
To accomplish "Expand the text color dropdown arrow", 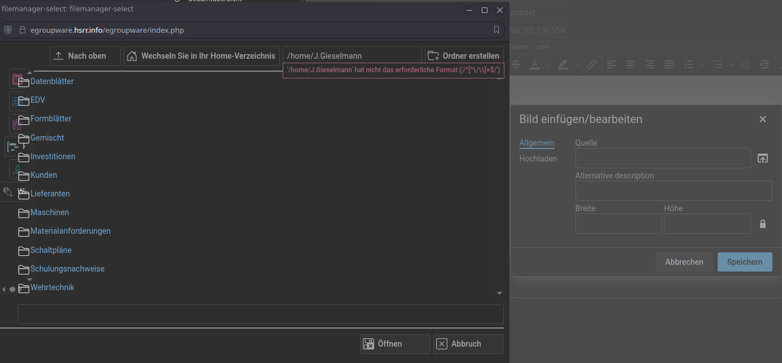I will 548,65.
